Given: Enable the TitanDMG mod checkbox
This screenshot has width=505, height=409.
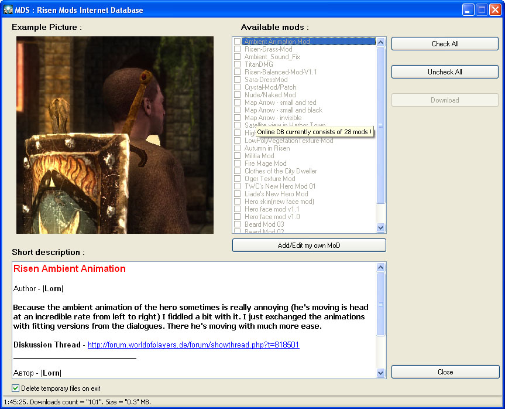Looking at the screenshot, I should click(238, 64).
